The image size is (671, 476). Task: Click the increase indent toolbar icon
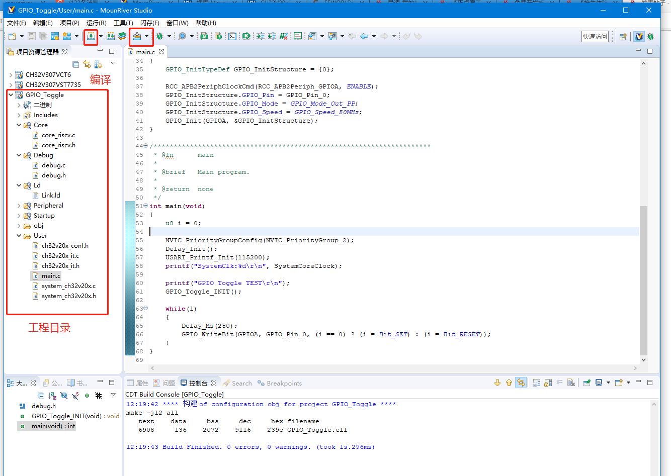click(x=260, y=36)
